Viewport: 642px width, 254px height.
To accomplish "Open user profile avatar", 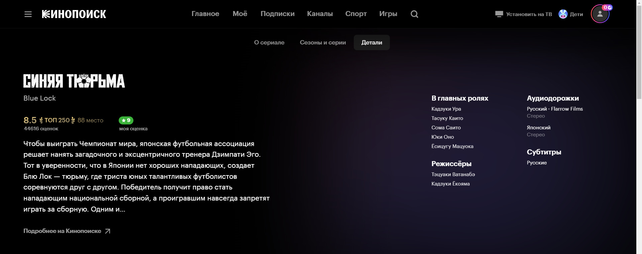I will (x=600, y=14).
